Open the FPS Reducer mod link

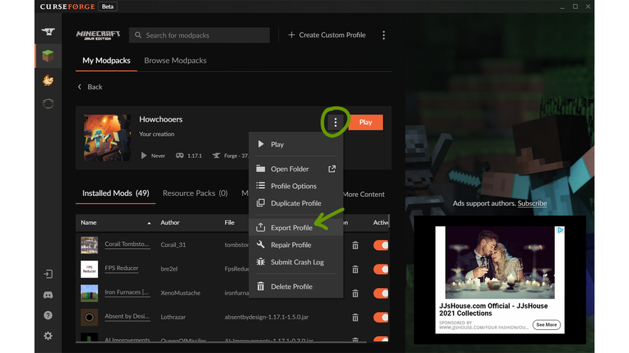(122, 268)
